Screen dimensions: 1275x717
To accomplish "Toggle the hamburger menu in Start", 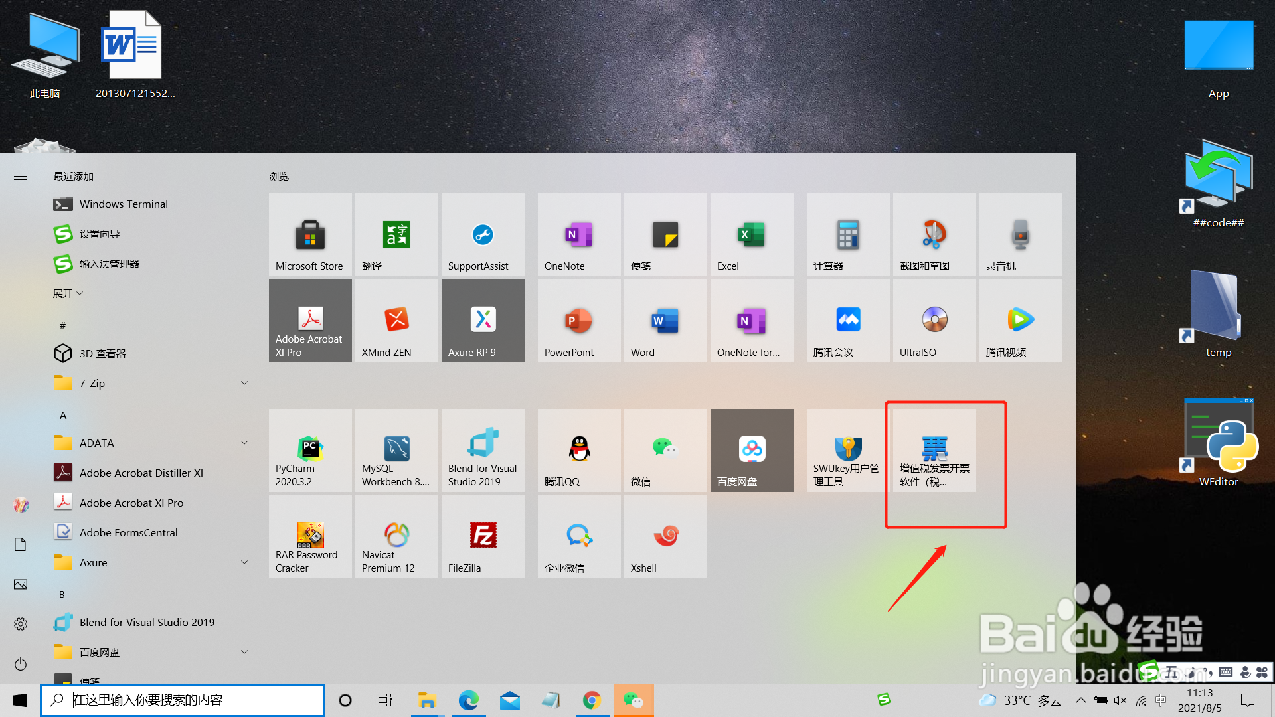I will pyautogui.click(x=21, y=176).
